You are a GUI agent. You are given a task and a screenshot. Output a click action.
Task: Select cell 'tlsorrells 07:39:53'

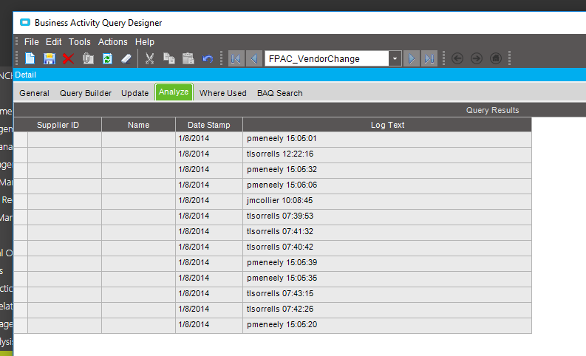point(387,216)
